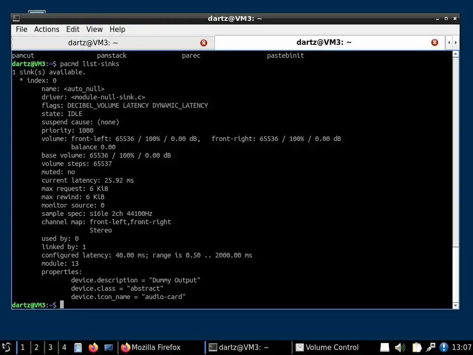Close the first terminal tab with its red X
473x355 pixels.
click(204, 43)
